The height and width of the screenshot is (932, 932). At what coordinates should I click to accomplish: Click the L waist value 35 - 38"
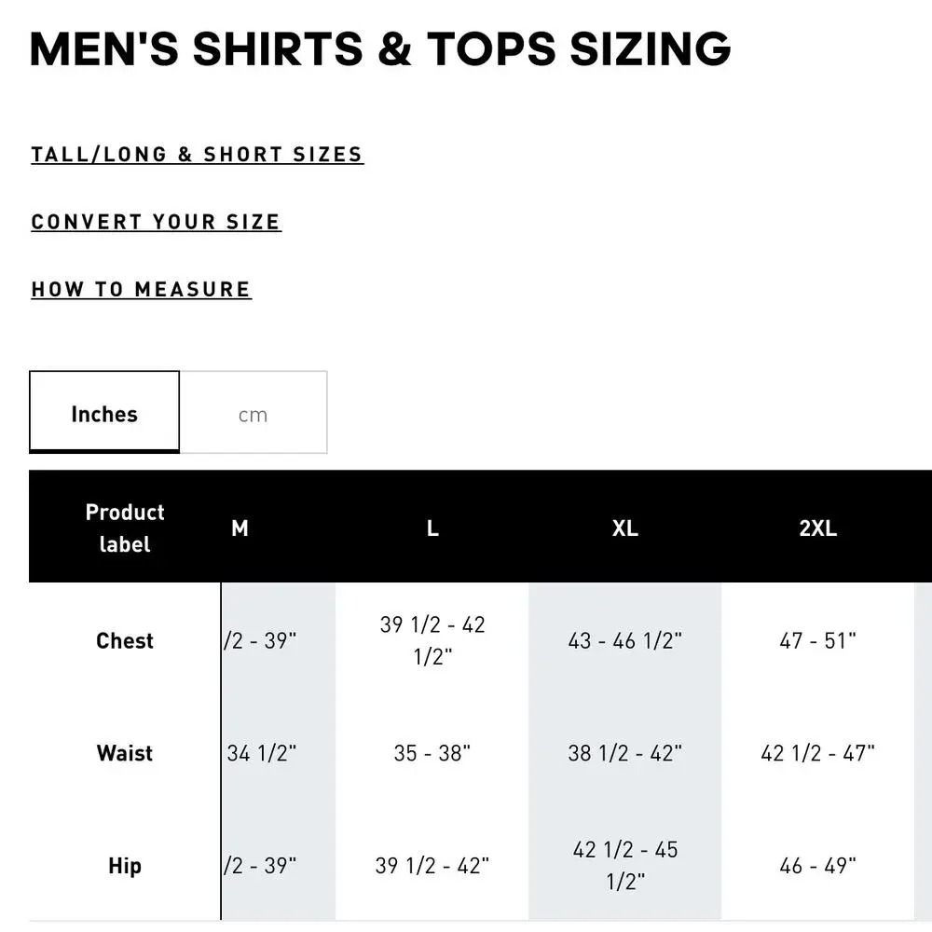432,753
